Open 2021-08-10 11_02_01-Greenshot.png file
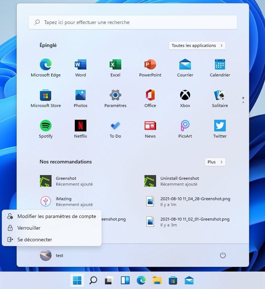 pyautogui.click(x=187, y=222)
